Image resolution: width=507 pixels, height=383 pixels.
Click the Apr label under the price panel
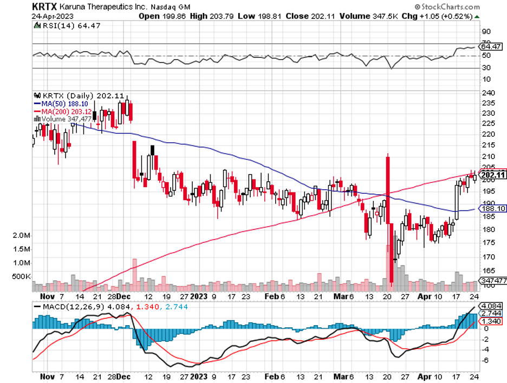coord(424,296)
